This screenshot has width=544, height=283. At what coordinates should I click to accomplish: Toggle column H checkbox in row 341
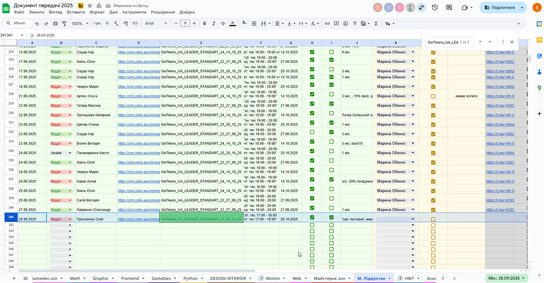point(312,217)
